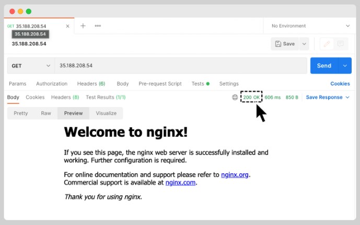Image resolution: width=360 pixels, height=225 pixels.
Task: Switch response view to Pretty
Action: pyautogui.click(x=21, y=113)
